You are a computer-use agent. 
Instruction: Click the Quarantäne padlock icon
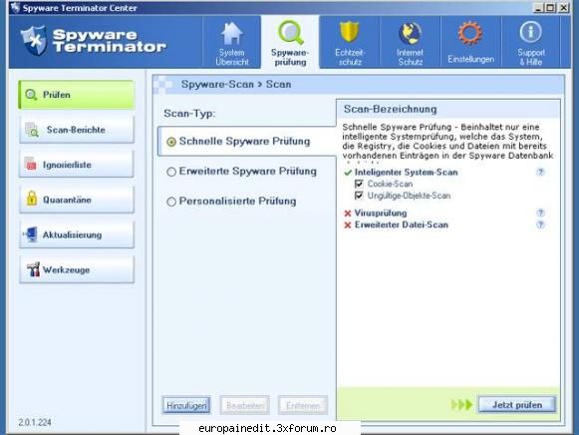click(32, 199)
